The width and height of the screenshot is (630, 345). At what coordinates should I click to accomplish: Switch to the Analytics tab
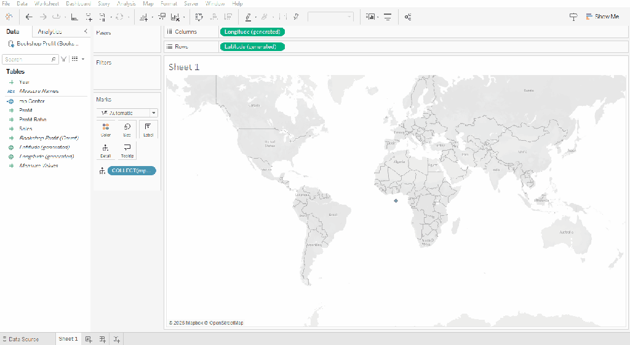(49, 31)
